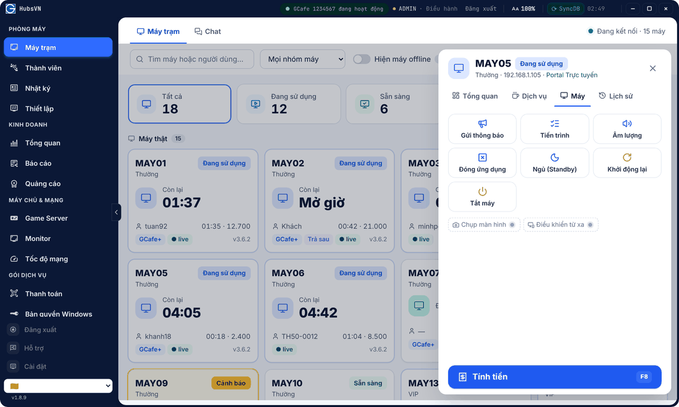Select the Tất cả 18 filter card
The width and height of the screenshot is (679, 407).
coord(180,104)
